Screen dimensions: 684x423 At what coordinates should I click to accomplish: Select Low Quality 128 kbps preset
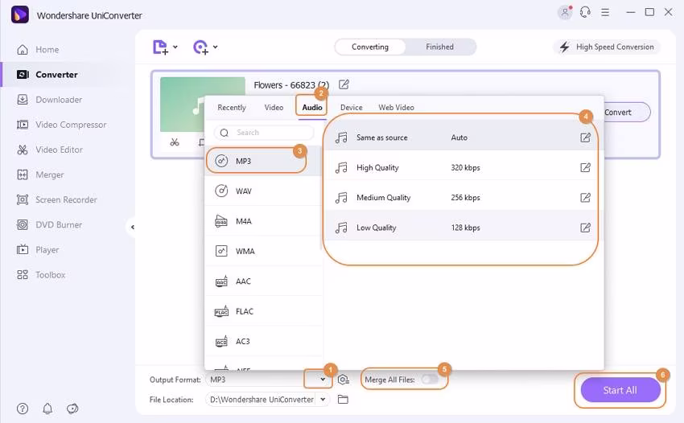click(x=463, y=228)
